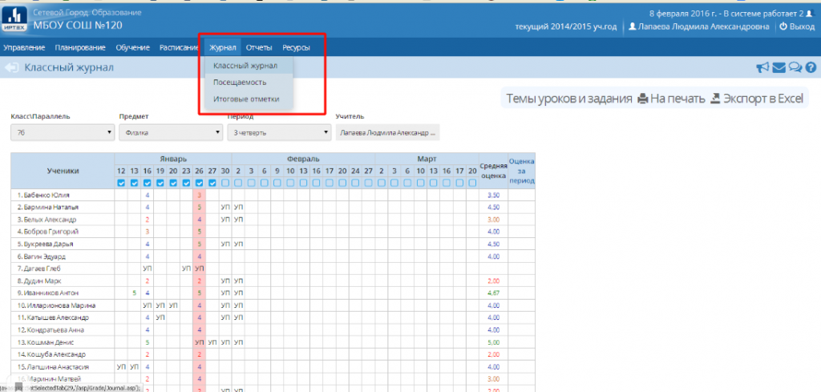Click Экспорт в Excel button

pos(757,99)
